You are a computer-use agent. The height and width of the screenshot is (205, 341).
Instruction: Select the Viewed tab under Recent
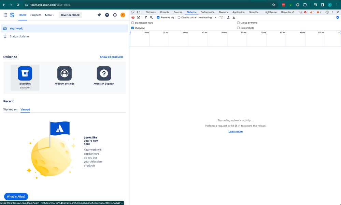coord(25,109)
